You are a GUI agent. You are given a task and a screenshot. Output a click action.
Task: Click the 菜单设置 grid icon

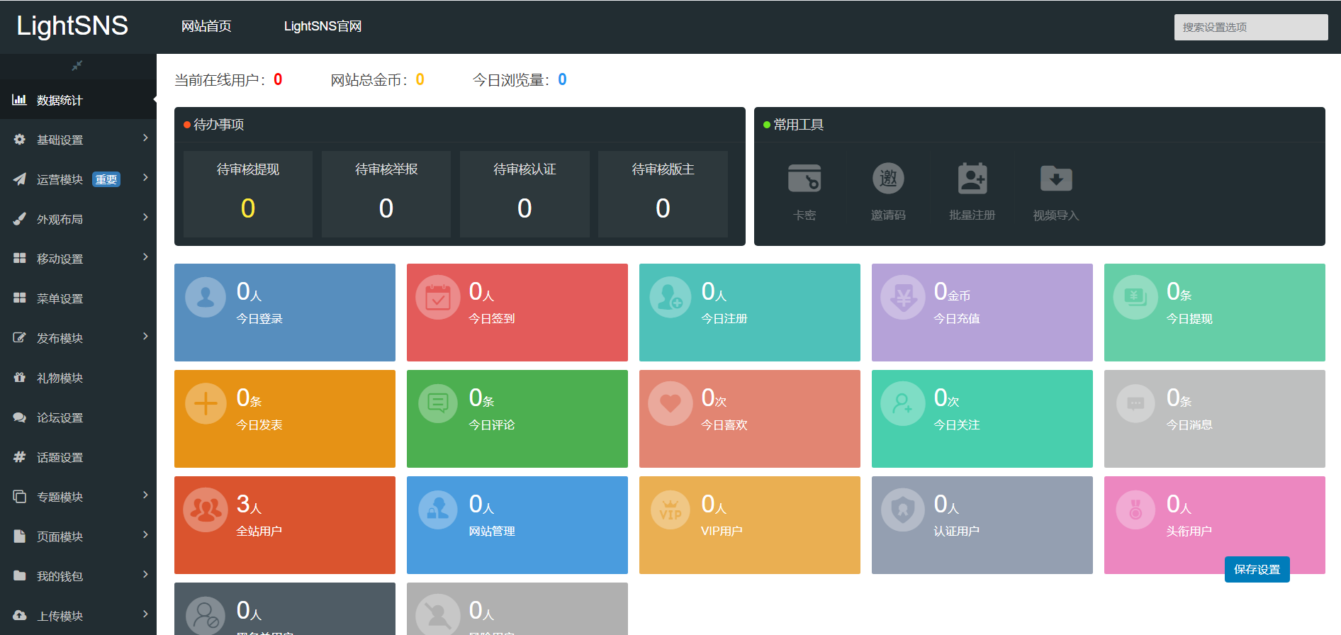(19, 298)
